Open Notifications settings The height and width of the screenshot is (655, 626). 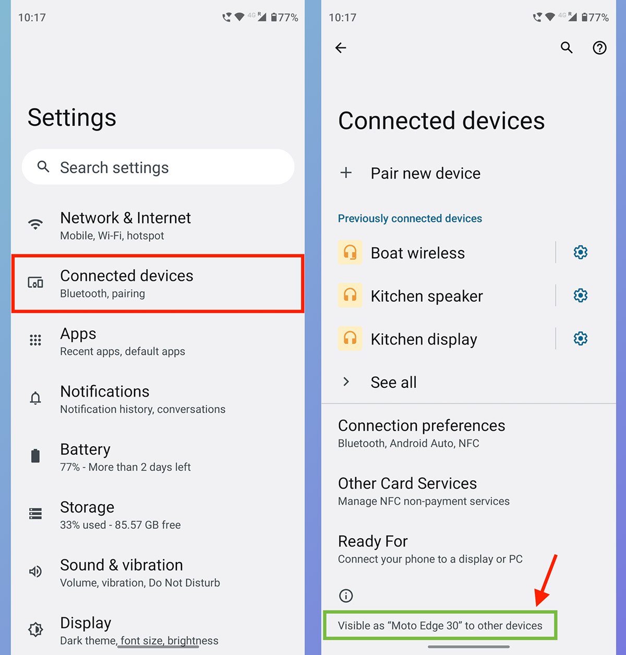(x=158, y=399)
